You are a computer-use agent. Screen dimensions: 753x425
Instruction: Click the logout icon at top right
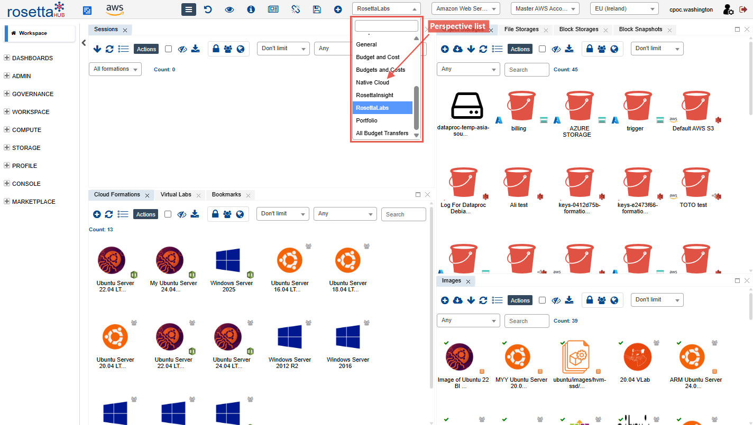click(x=743, y=10)
